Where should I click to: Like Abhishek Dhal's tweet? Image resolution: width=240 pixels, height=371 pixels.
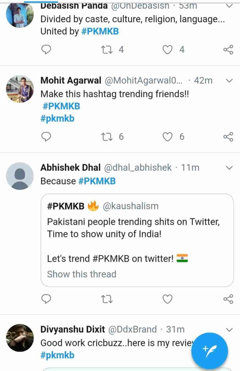167,299
